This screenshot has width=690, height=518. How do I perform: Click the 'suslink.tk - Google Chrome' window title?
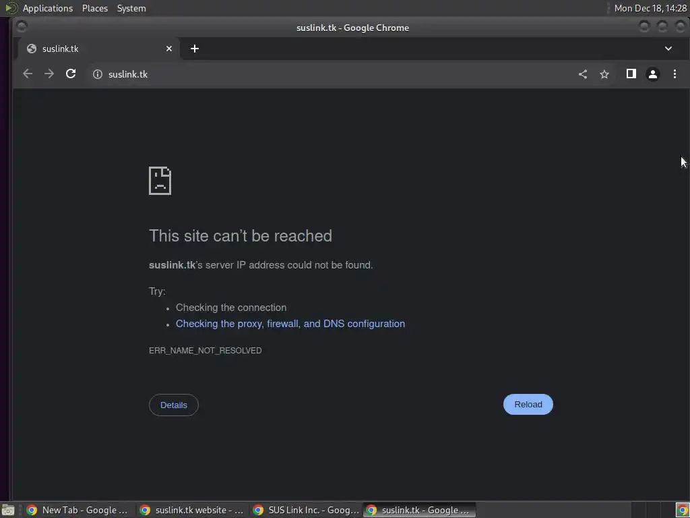(352, 28)
